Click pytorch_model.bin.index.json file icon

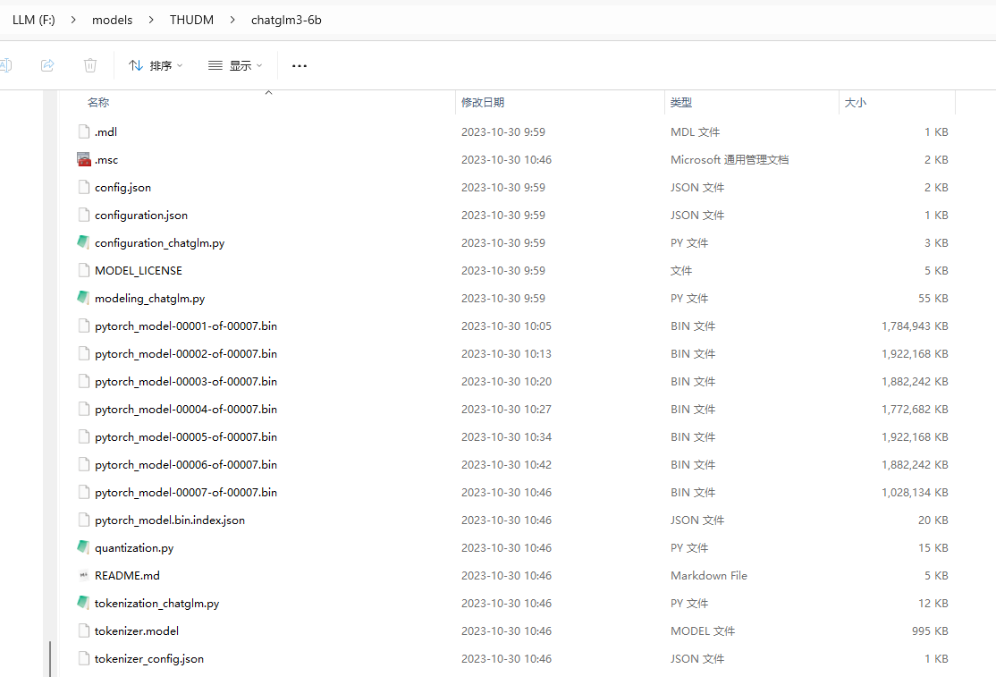pyautogui.click(x=84, y=520)
